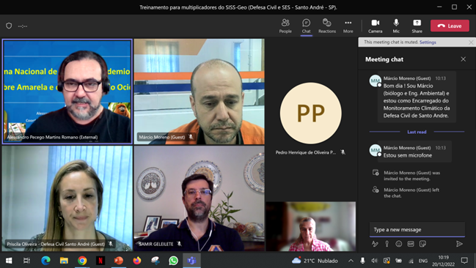Send the chat message
The width and height of the screenshot is (476, 268).
[459, 244]
